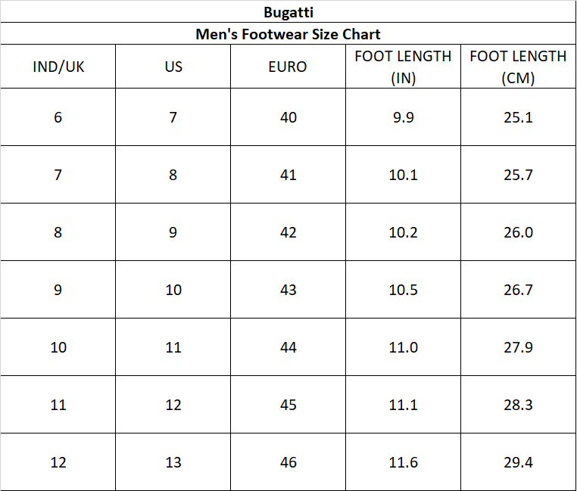Screen dimensions: 577x491
Task: Select the 10.1 inch foot length cell
Action: pyautogui.click(x=403, y=175)
